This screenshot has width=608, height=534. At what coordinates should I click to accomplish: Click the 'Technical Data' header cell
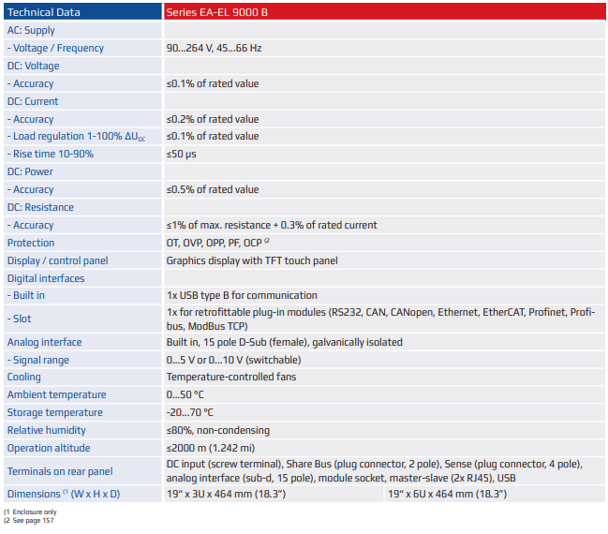[x=82, y=12]
